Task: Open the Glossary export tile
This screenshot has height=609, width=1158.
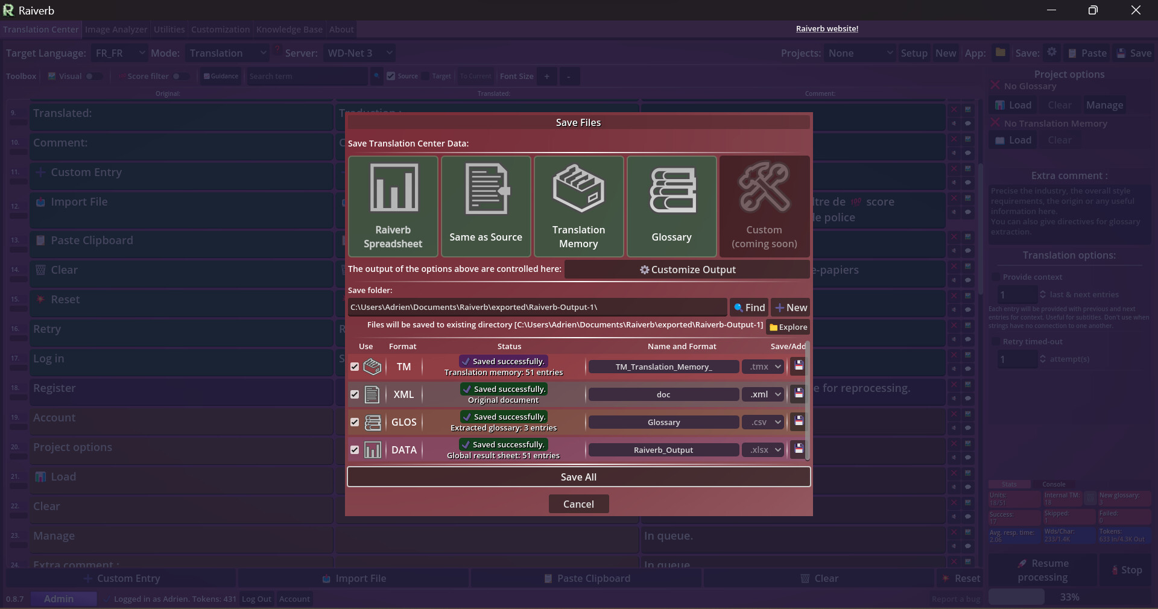Action: [x=671, y=207]
